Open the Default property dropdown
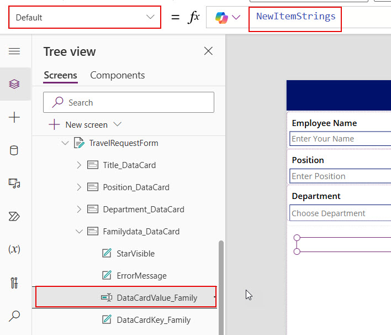The width and height of the screenshot is (391, 335). (x=84, y=17)
